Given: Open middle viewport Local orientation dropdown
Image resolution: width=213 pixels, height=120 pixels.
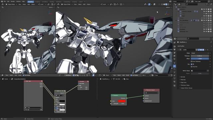Looking at the screenshot, I should [104, 4].
